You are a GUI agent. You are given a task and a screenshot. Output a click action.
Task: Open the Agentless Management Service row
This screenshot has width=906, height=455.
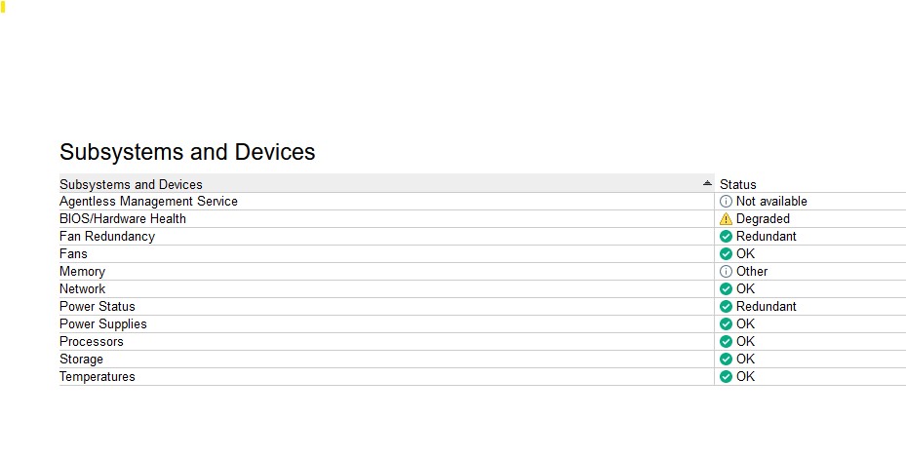148,202
